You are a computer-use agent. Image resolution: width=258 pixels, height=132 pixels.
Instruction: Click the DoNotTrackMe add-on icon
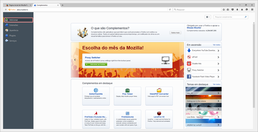coord(96,90)
